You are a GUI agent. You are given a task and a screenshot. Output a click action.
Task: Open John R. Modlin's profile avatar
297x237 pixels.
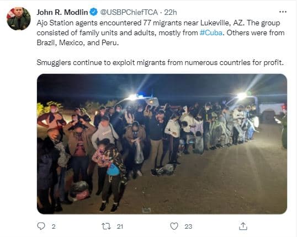(x=19, y=19)
